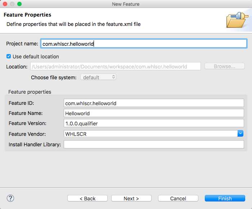Click the Location label
The height and width of the screenshot is (209, 252).
[x=17, y=67]
